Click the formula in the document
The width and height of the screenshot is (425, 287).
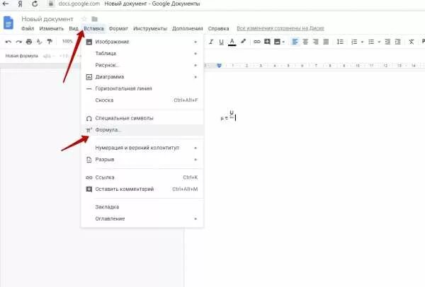click(227, 116)
